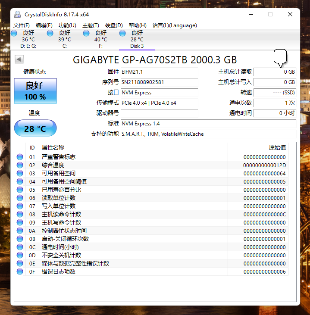Click the blue status orb for C: disk

pyautogui.click(x=50, y=33)
